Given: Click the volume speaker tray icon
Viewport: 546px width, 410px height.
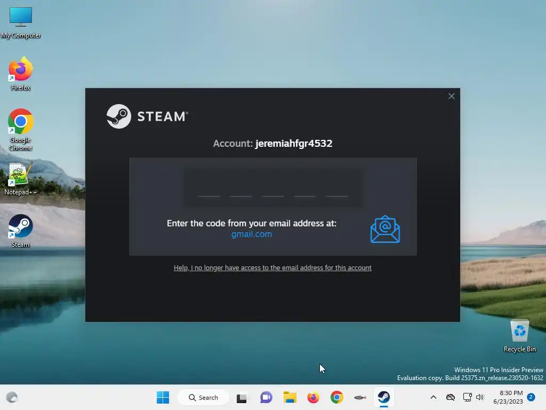Looking at the screenshot, I should pos(480,397).
